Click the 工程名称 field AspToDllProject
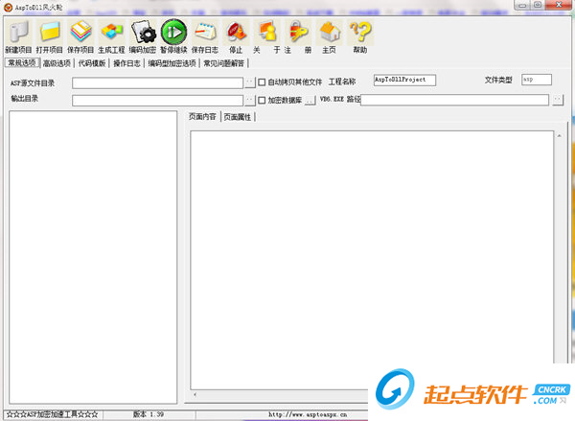Viewport: 575px width, 421px height. [x=404, y=80]
